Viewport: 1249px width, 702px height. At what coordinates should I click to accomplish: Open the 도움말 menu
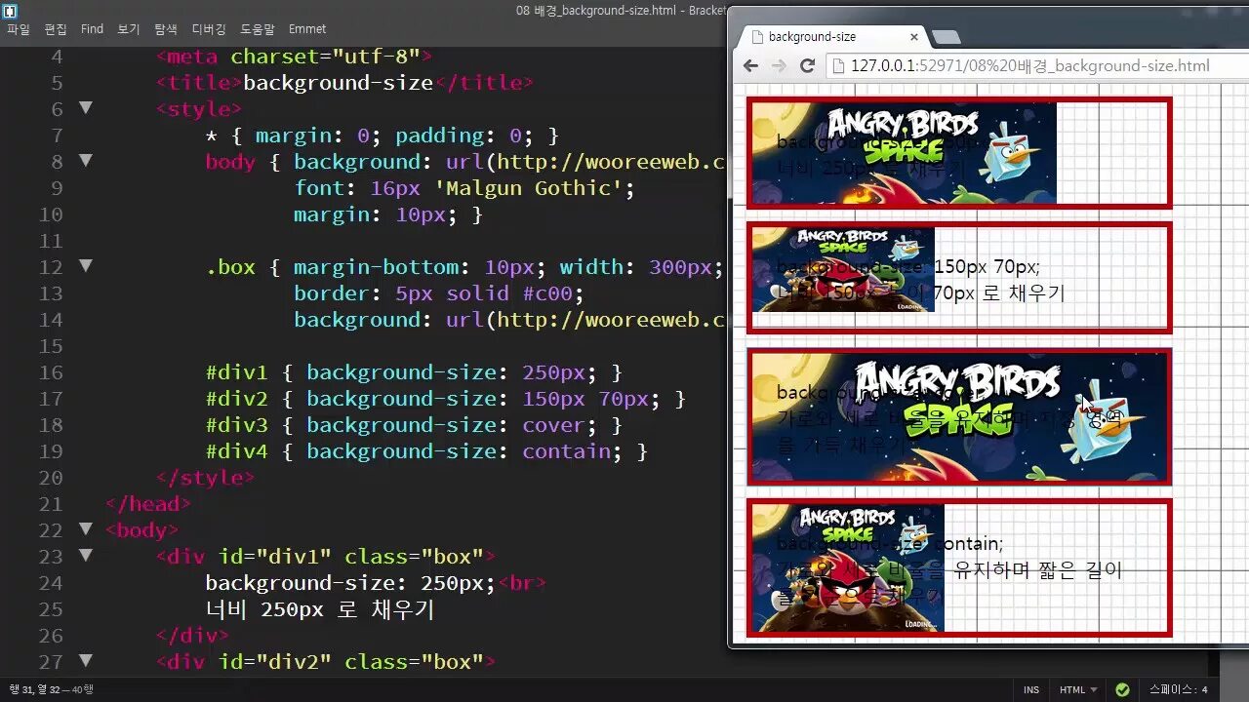(x=259, y=29)
